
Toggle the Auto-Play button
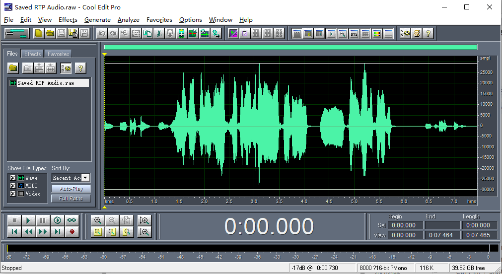click(x=71, y=189)
